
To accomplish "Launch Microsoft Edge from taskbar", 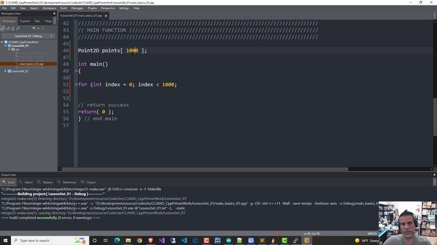I will pos(117,240).
